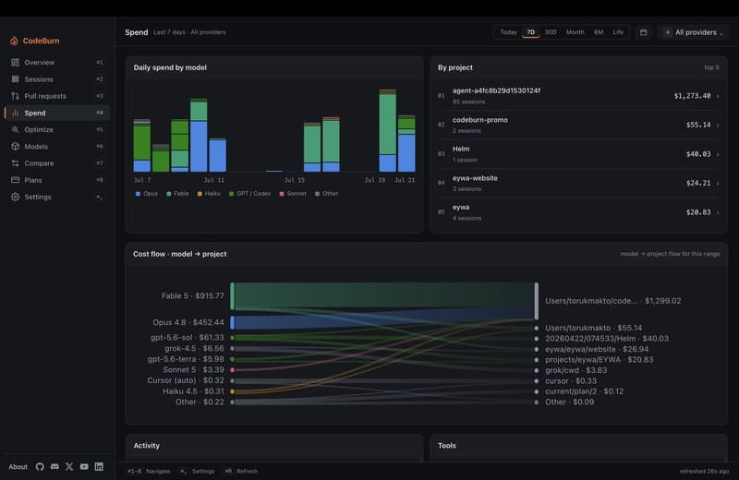Click the Settings gear icon in sidebar

(15, 197)
